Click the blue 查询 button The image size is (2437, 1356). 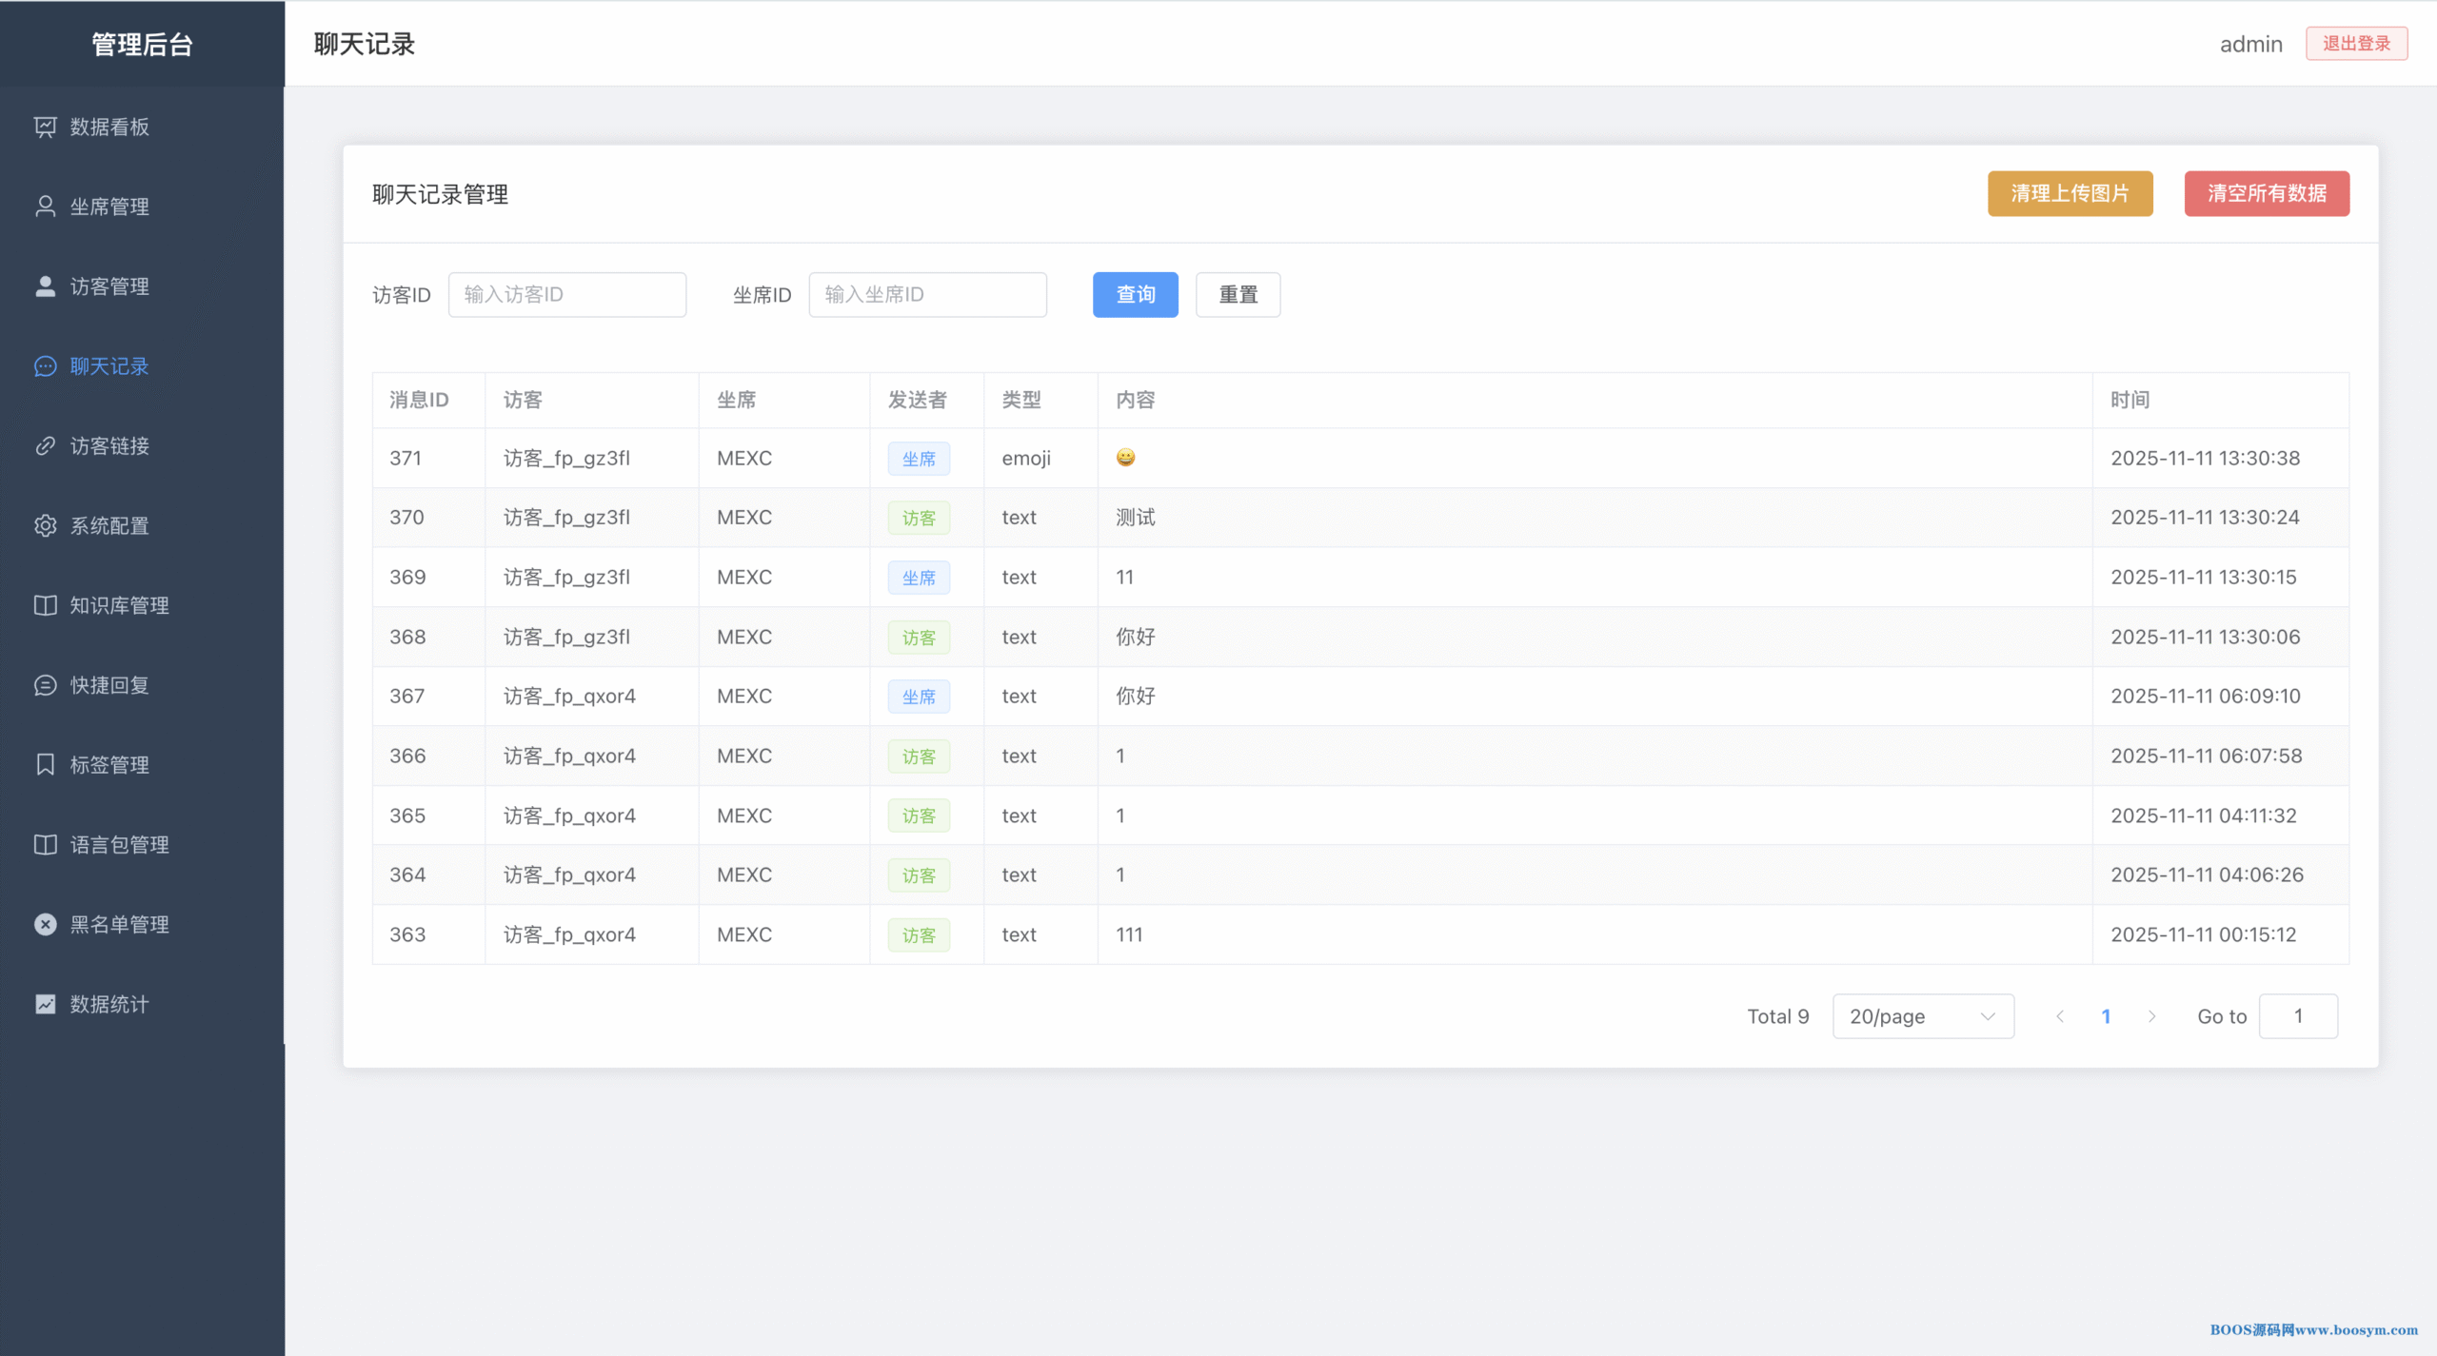pyautogui.click(x=1135, y=295)
